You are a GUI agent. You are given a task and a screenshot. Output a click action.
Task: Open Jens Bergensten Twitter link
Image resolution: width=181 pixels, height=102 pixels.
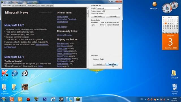64,59
